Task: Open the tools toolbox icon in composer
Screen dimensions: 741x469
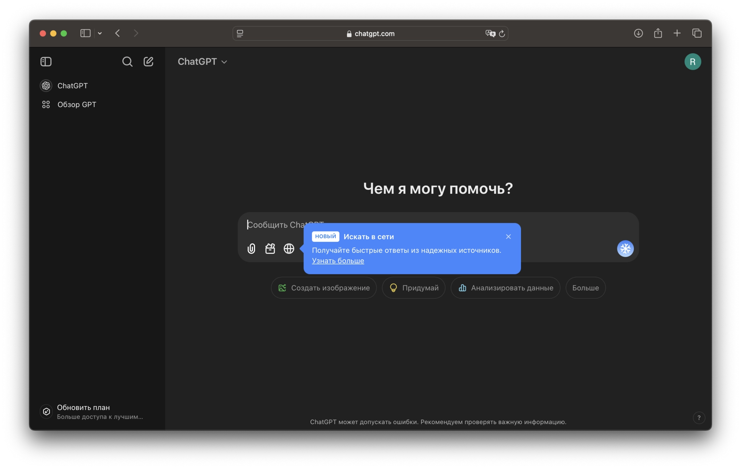Action: (x=270, y=249)
